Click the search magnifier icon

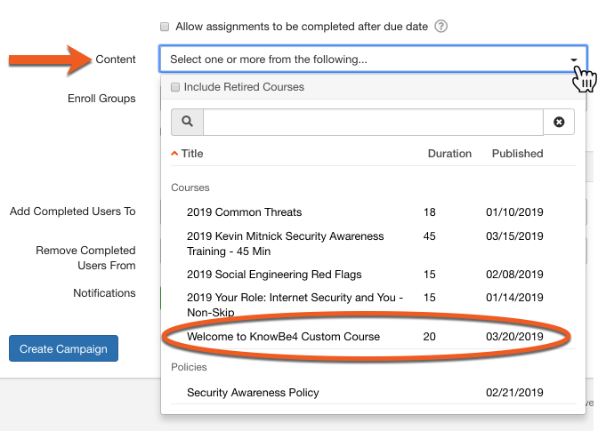[187, 122]
